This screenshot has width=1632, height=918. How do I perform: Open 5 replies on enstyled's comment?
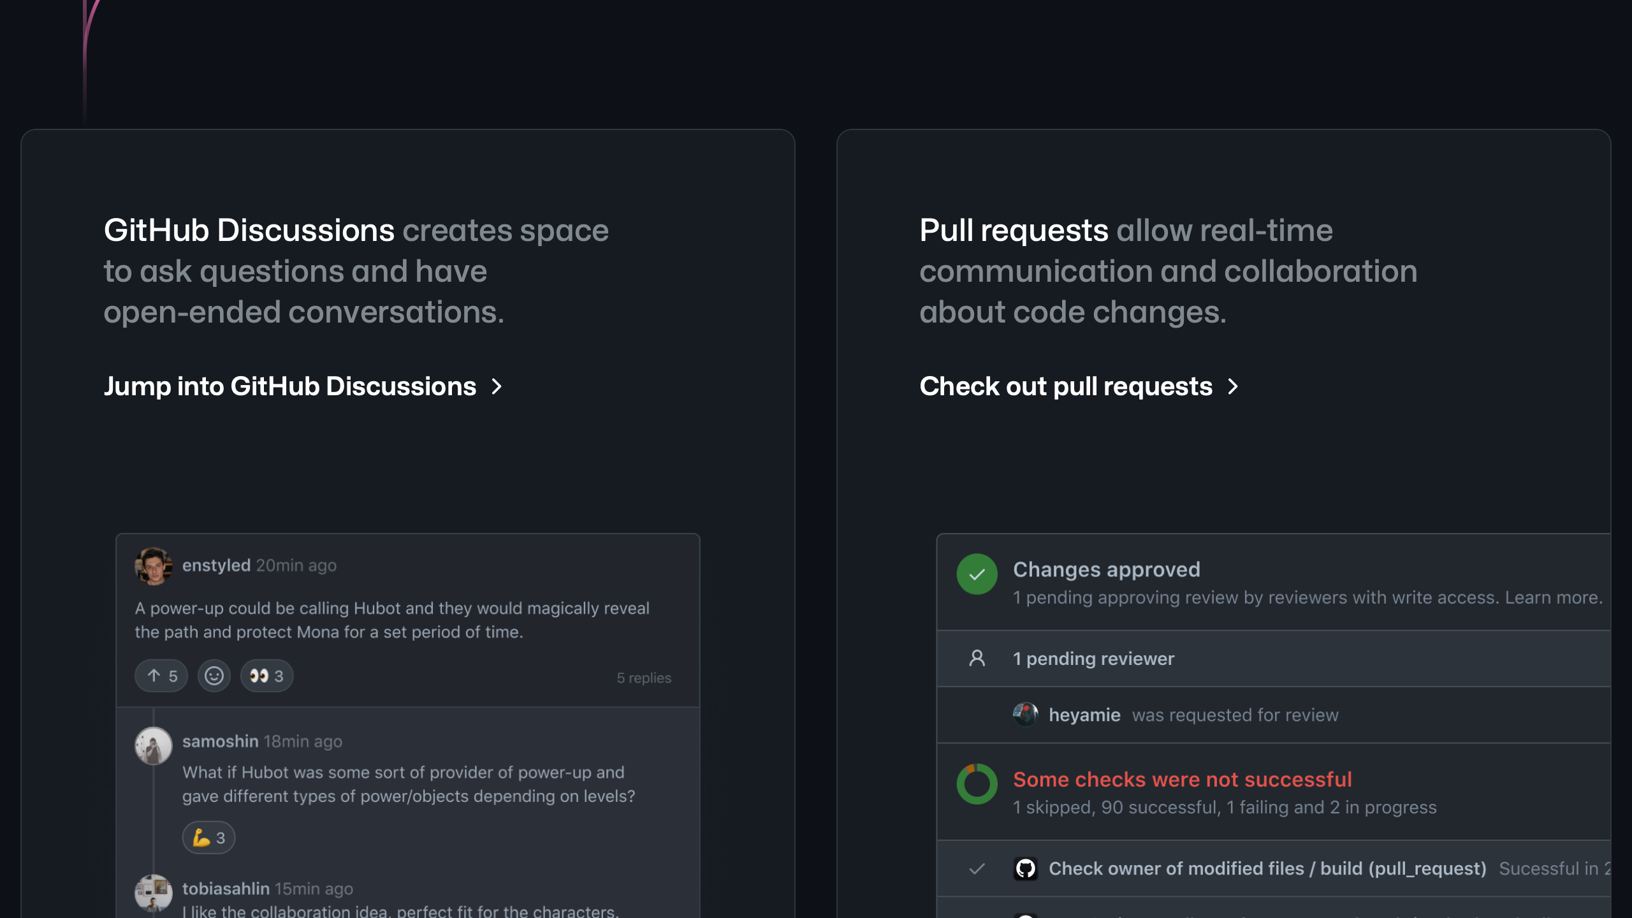pos(644,678)
